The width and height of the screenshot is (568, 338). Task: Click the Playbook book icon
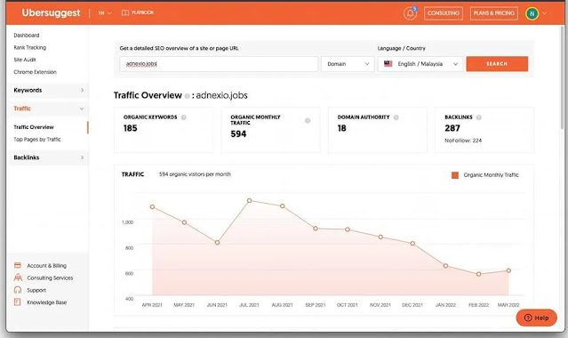(x=125, y=12)
